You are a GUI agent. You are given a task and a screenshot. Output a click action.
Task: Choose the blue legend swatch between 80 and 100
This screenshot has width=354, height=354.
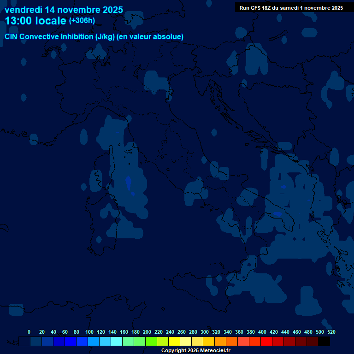coord(82,341)
